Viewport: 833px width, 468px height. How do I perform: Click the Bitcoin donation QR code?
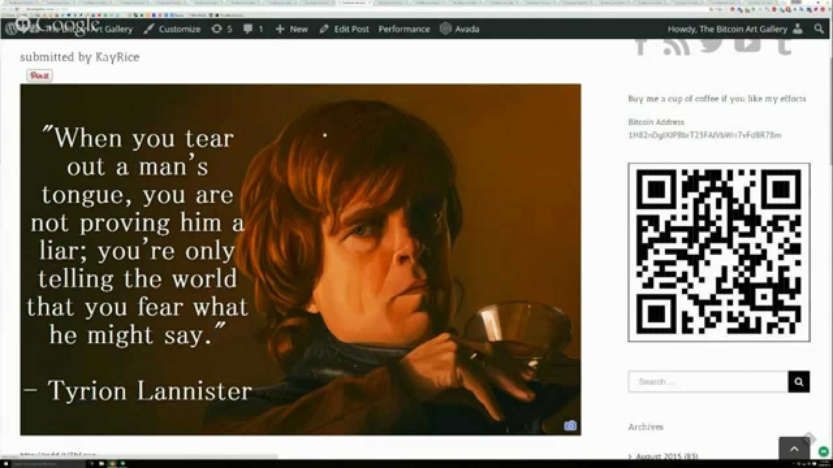pyautogui.click(x=719, y=252)
